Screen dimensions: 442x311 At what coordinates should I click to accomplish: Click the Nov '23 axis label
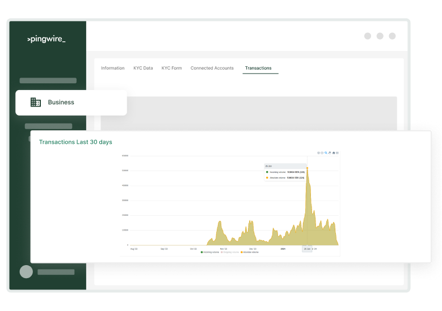click(224, 249)
